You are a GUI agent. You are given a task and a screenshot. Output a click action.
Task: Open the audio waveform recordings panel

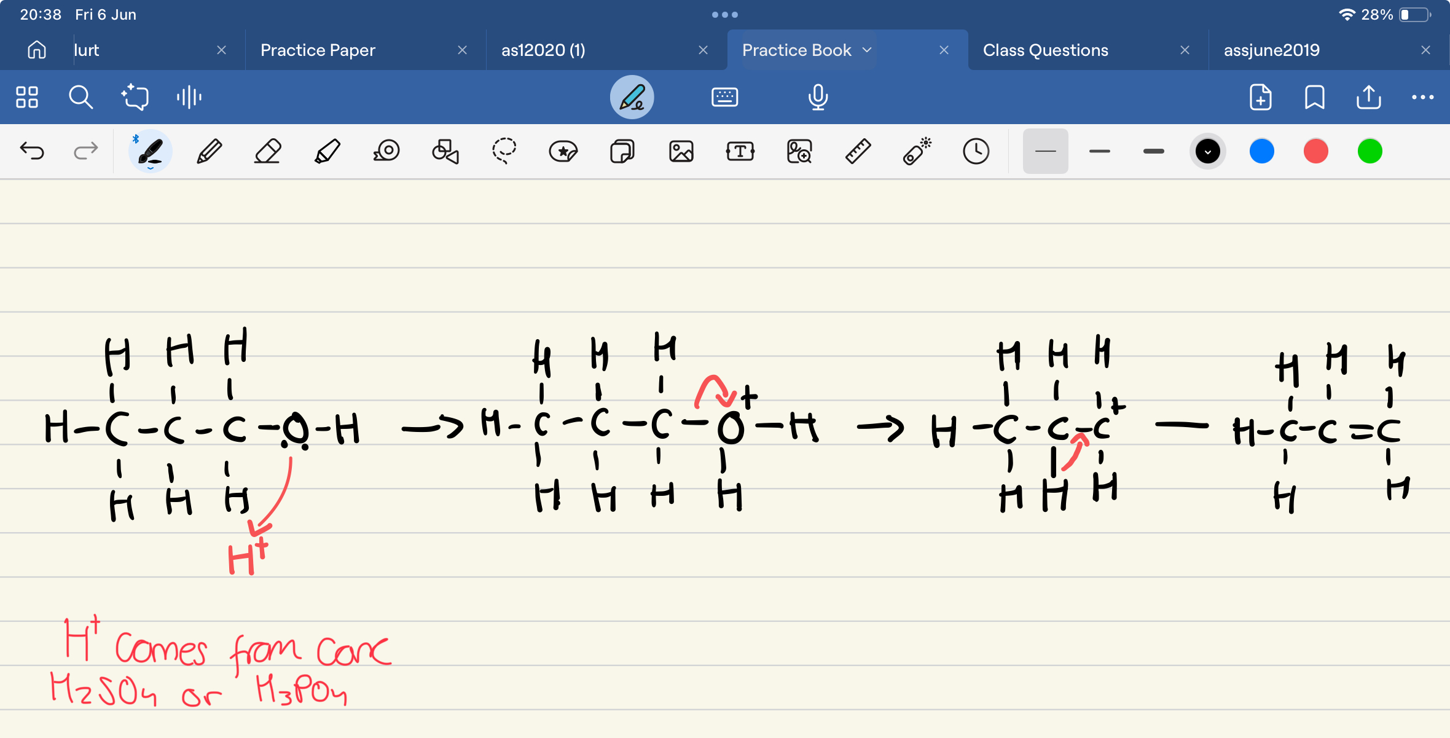click(x=189, y=97)
